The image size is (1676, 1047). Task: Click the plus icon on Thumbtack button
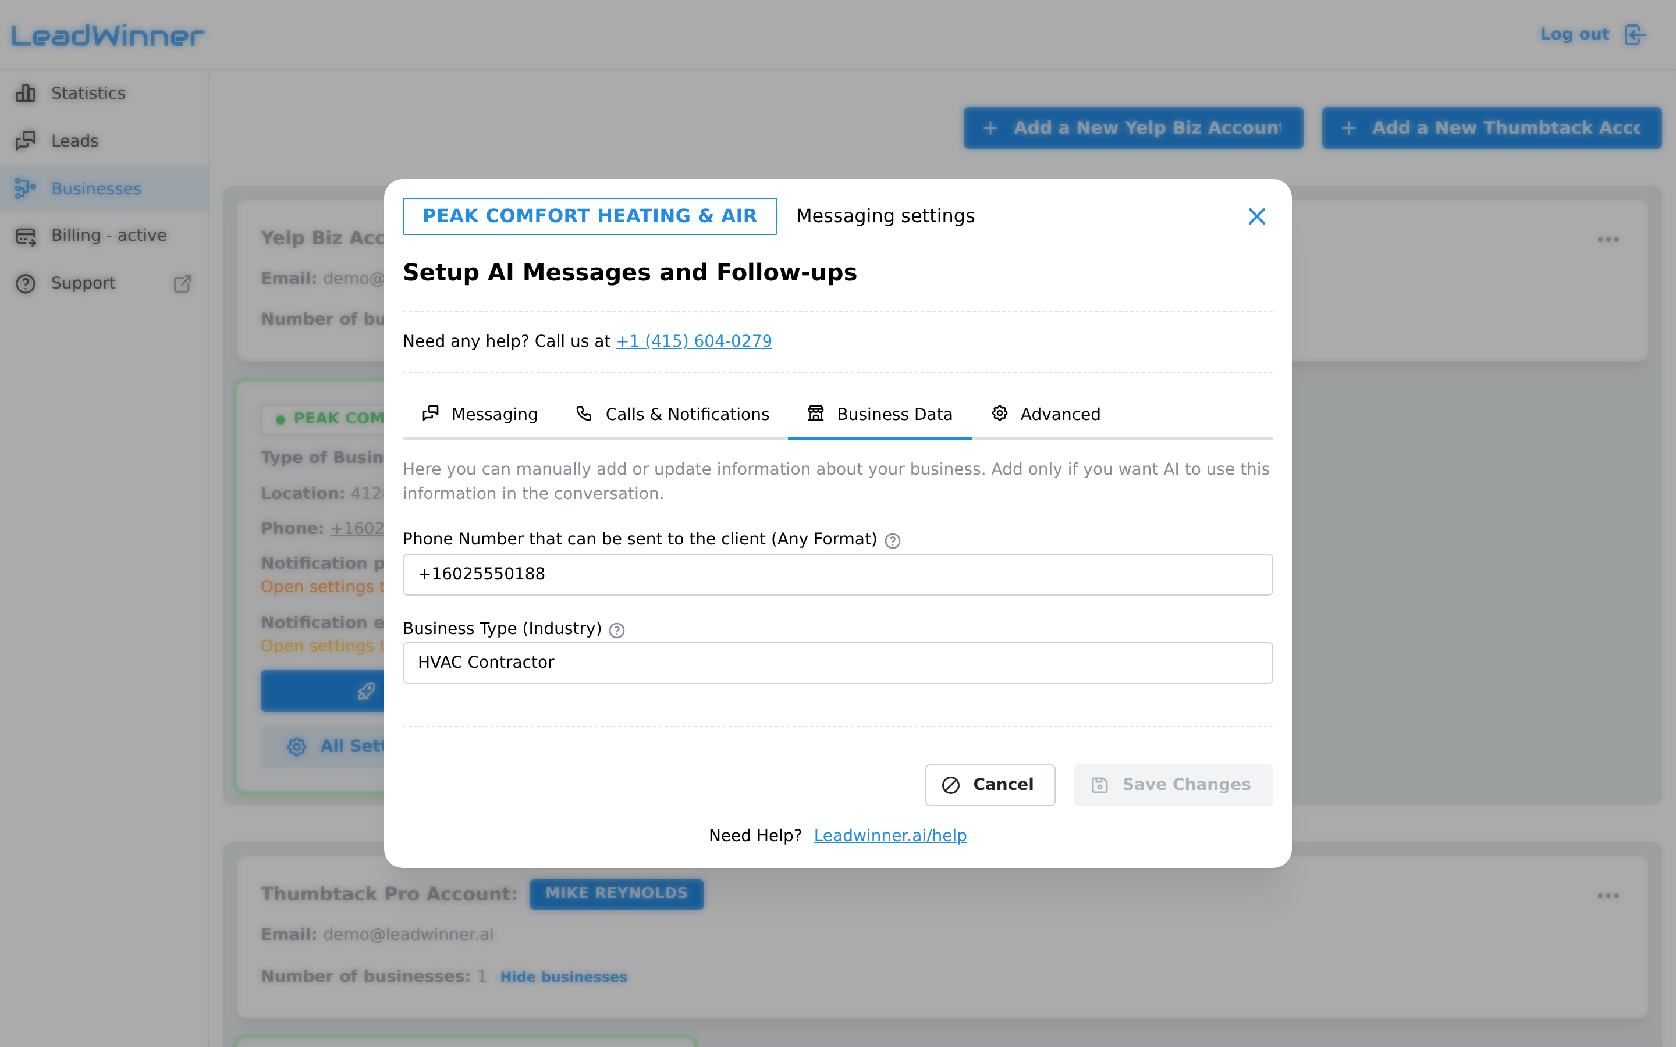pyautogui.click(x=1348, y=128)
